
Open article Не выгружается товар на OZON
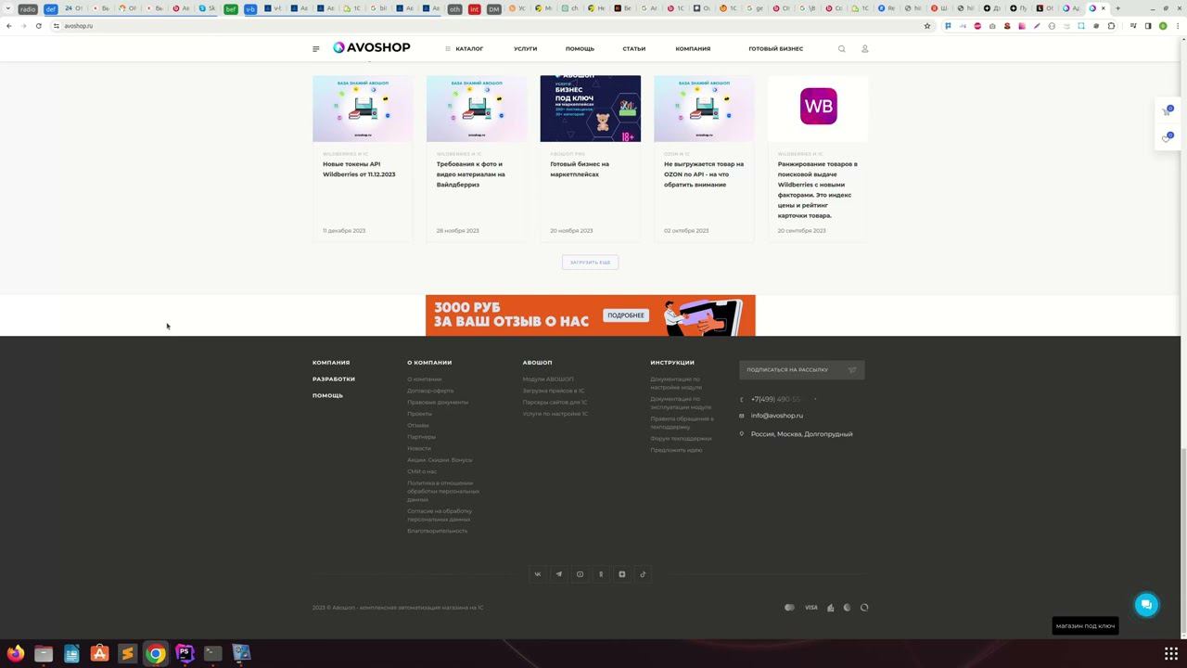point(704,174)
